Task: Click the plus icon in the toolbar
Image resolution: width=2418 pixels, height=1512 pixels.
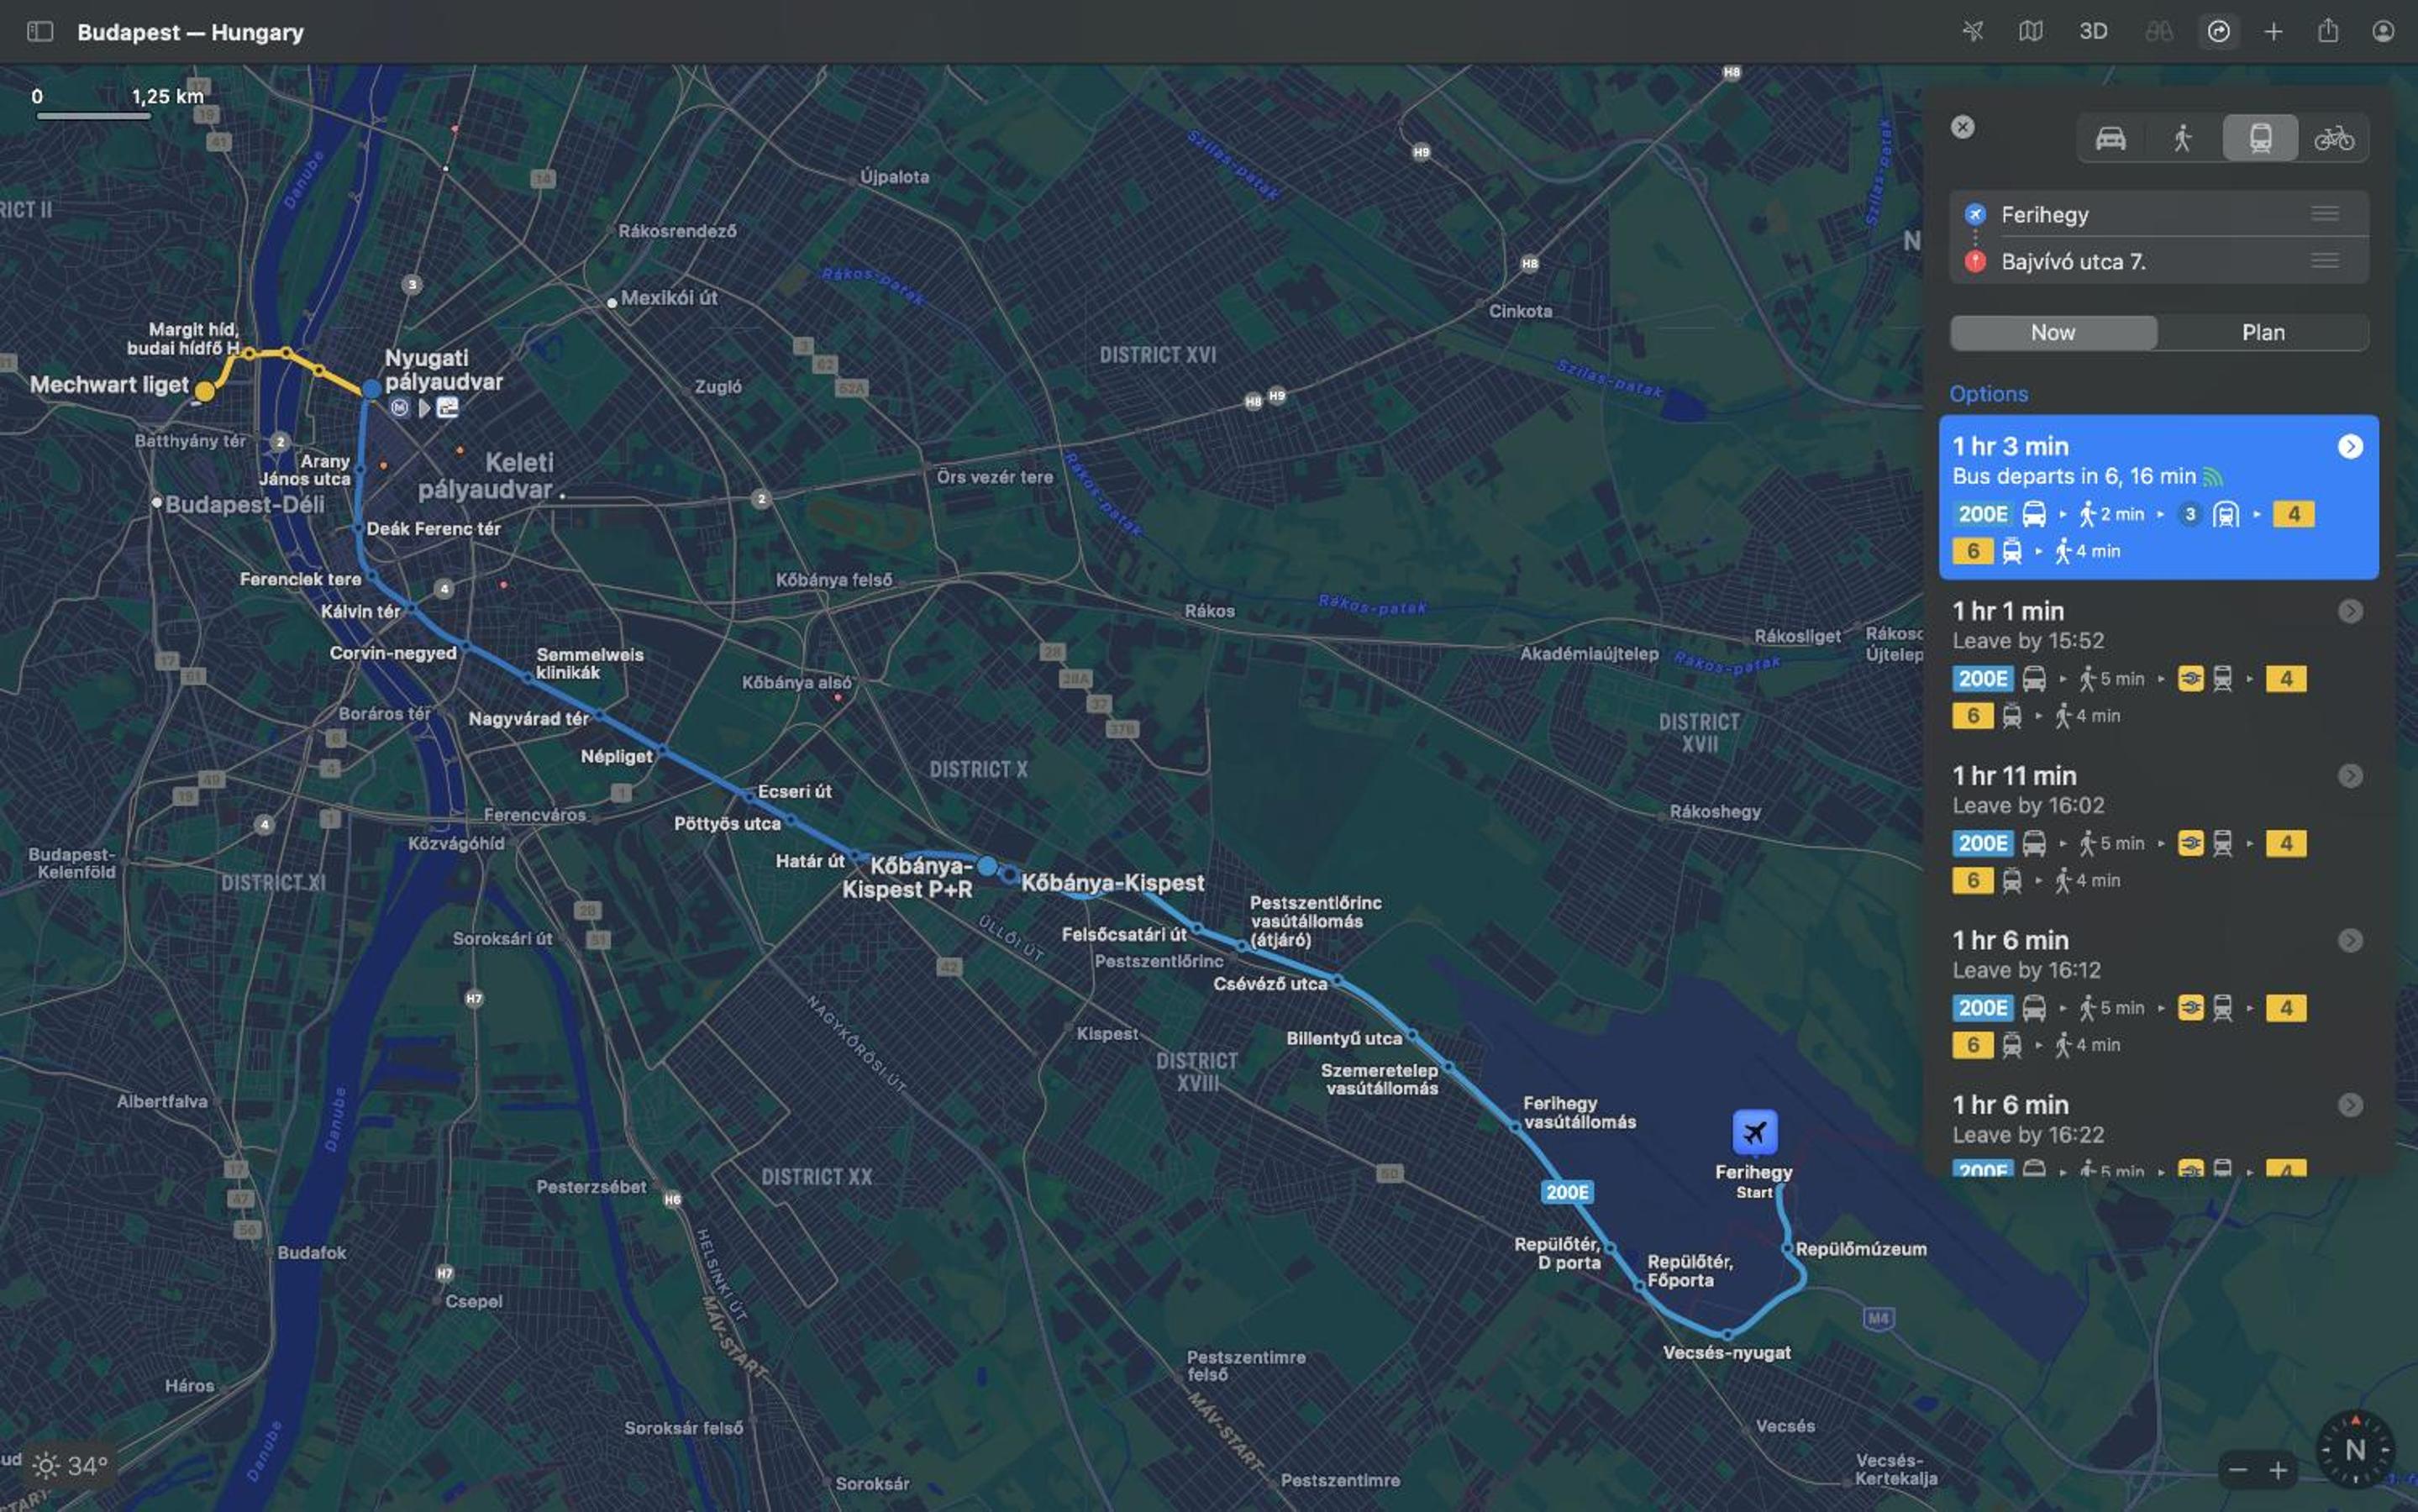Action: [2273, 31]
